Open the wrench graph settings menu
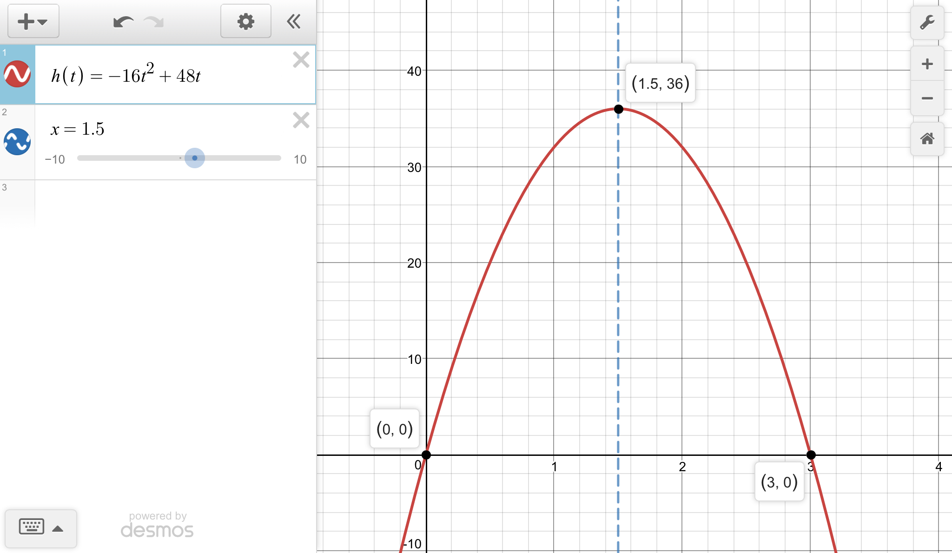This screenshot has height=553, width=952. [927, 22]
